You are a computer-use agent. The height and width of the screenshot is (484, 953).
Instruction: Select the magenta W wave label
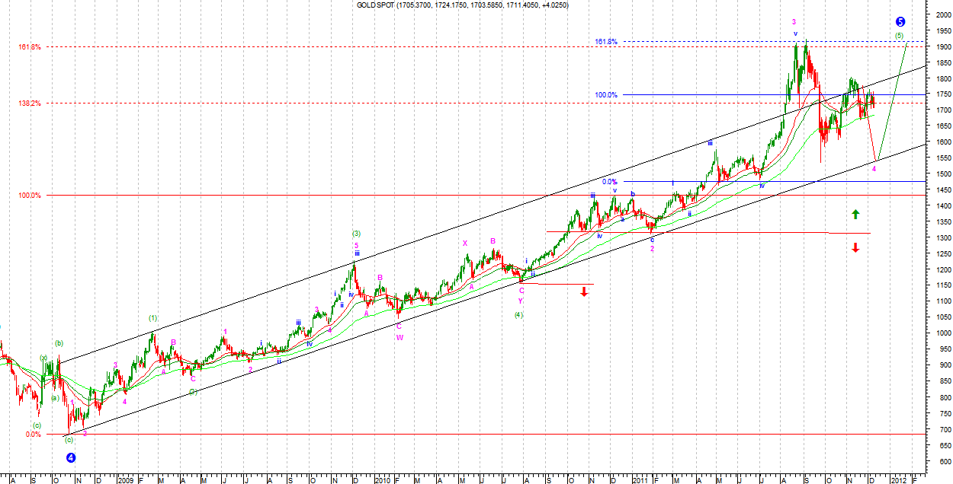point(399,338)
